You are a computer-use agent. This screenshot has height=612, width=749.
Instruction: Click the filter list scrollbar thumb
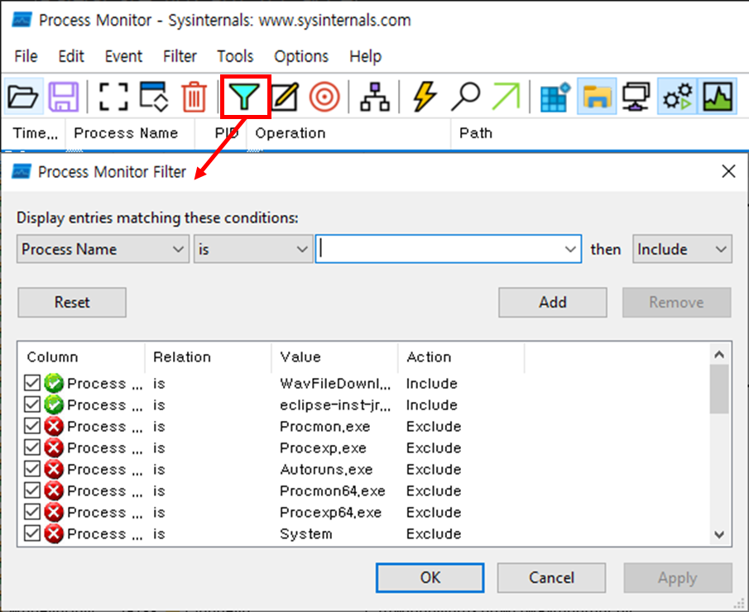tap(719, 389)
